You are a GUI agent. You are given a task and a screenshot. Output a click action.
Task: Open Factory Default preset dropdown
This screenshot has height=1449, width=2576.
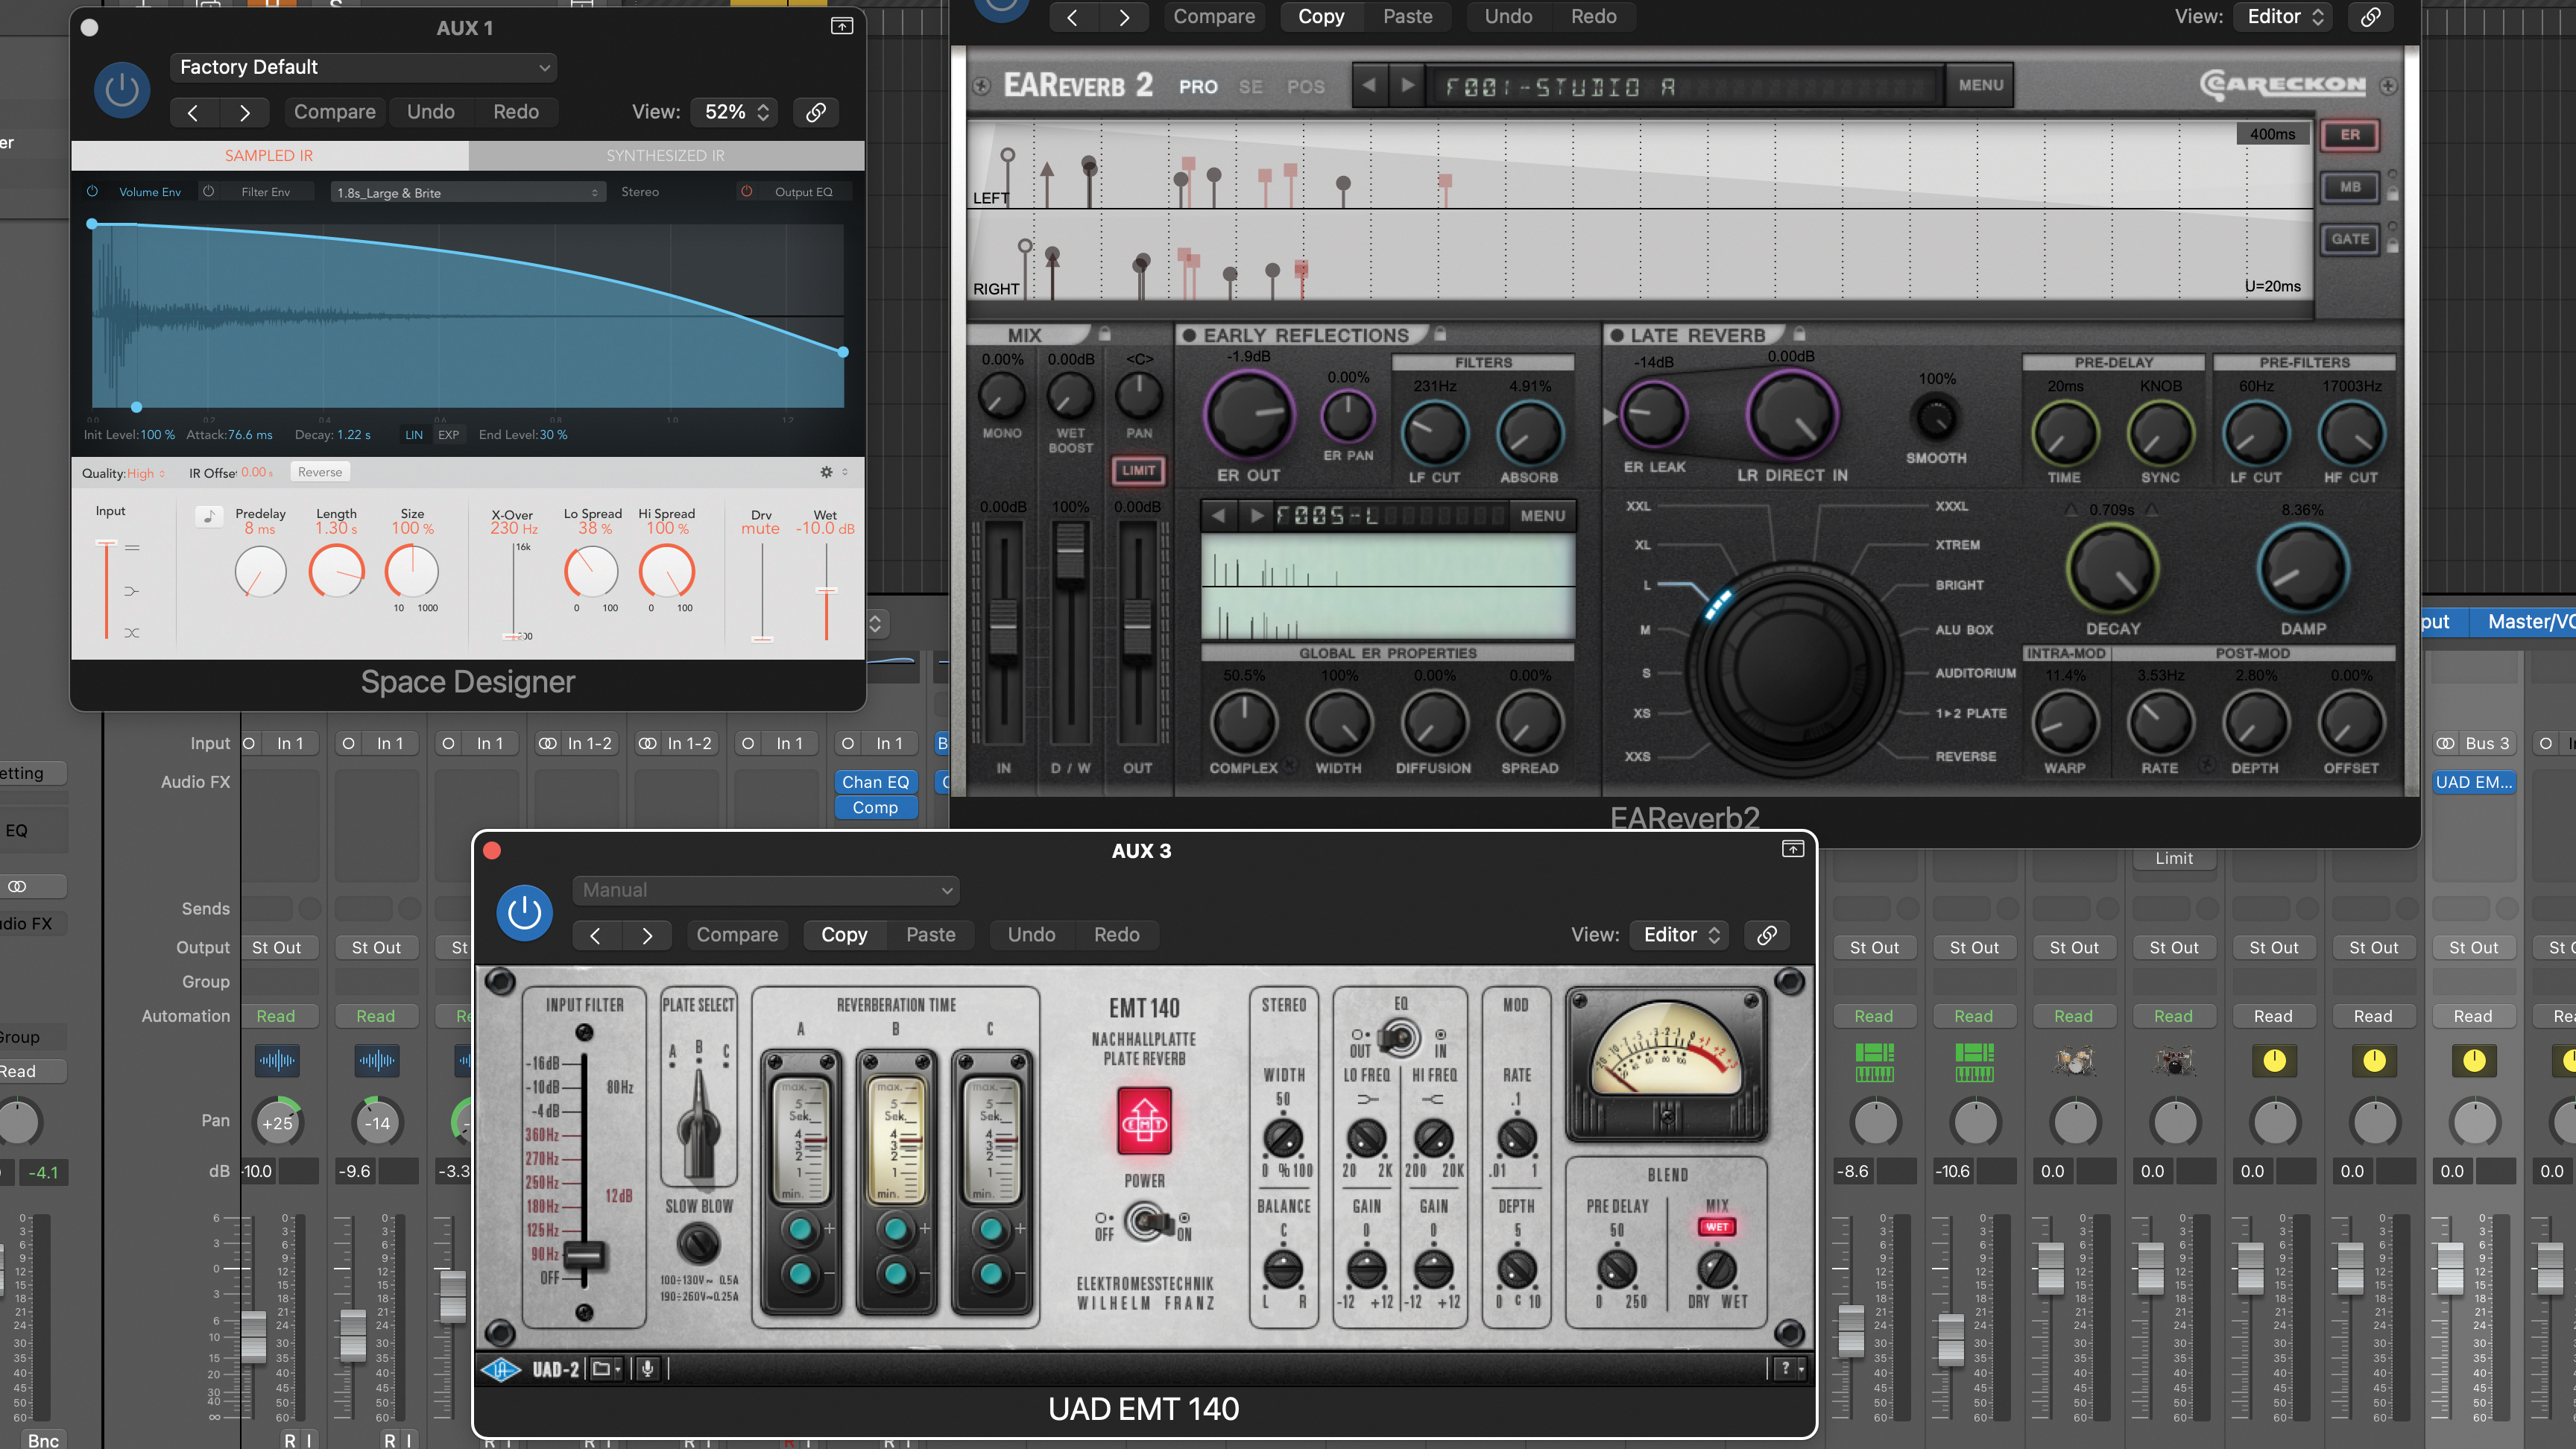[x=363, y=67]
